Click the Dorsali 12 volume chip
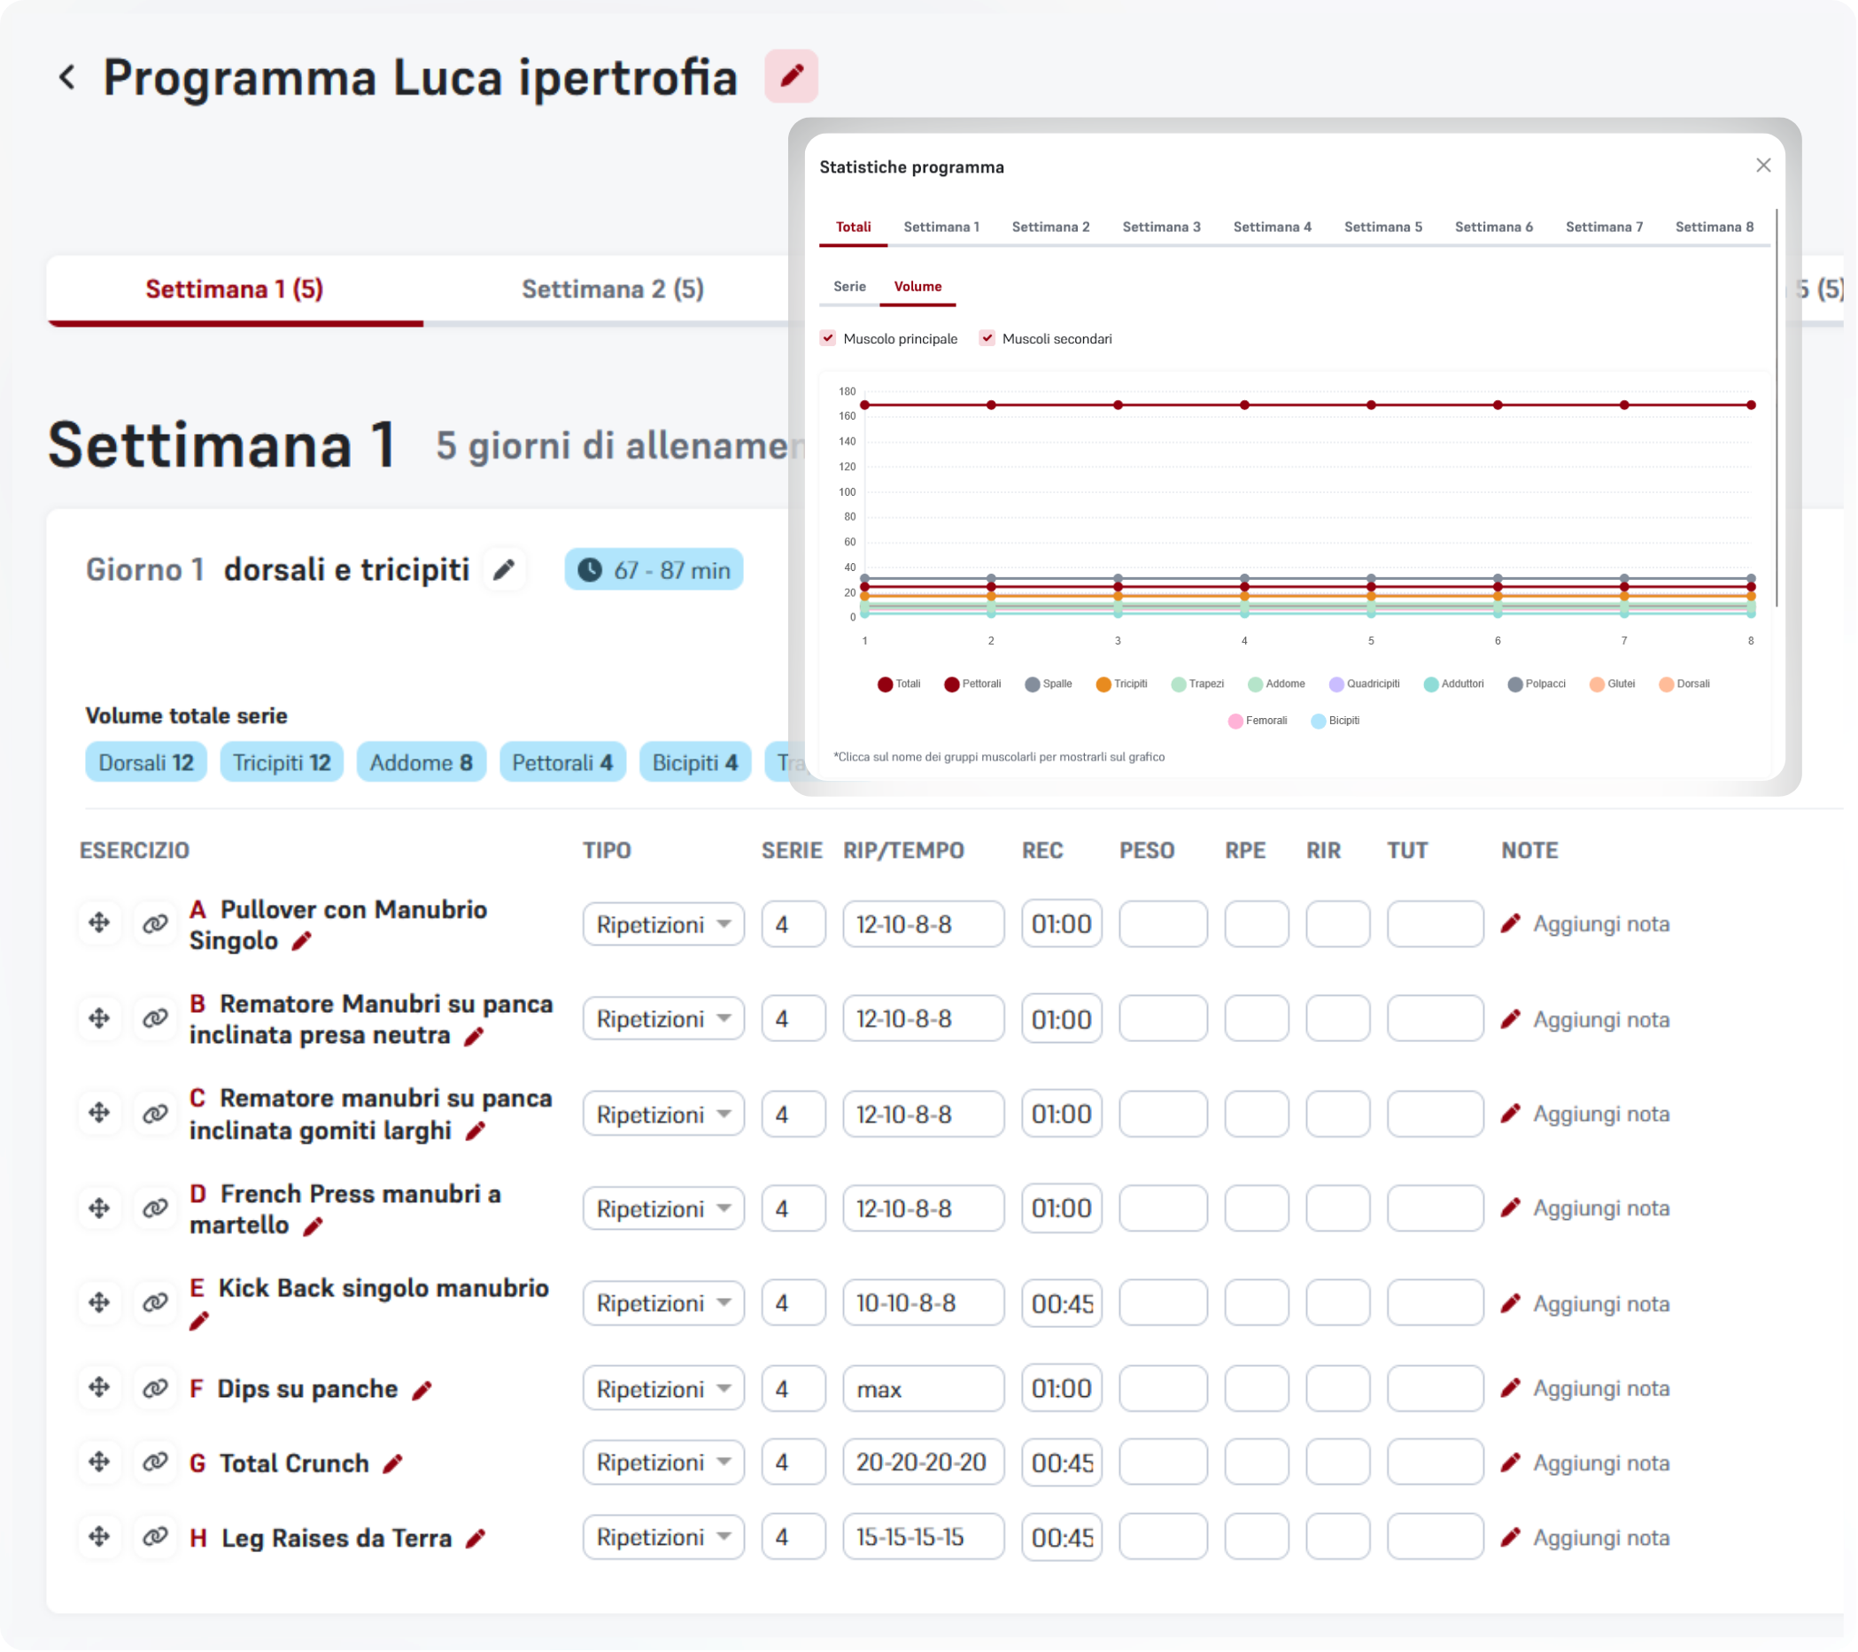Image resolution: width=1858 pixels, height=1652 pixels. (145, 762)
